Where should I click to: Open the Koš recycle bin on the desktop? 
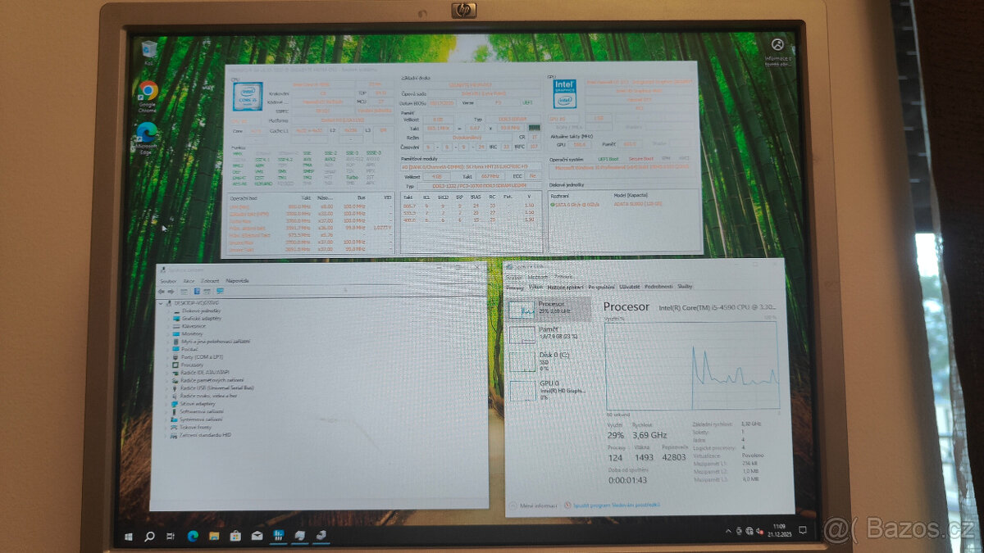pos(148,49)
